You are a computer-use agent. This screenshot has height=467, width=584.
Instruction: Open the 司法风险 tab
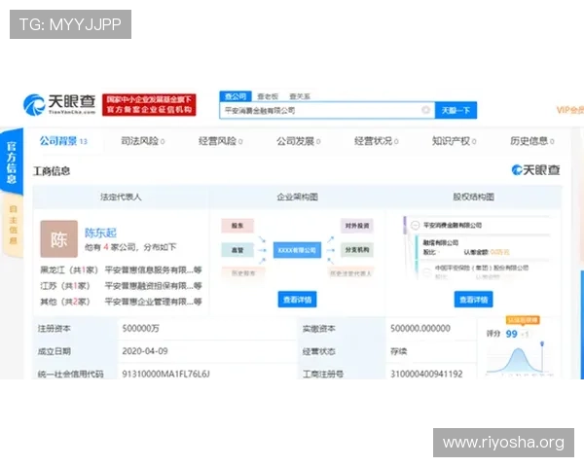pyautogui.click(x=143, y=141)
